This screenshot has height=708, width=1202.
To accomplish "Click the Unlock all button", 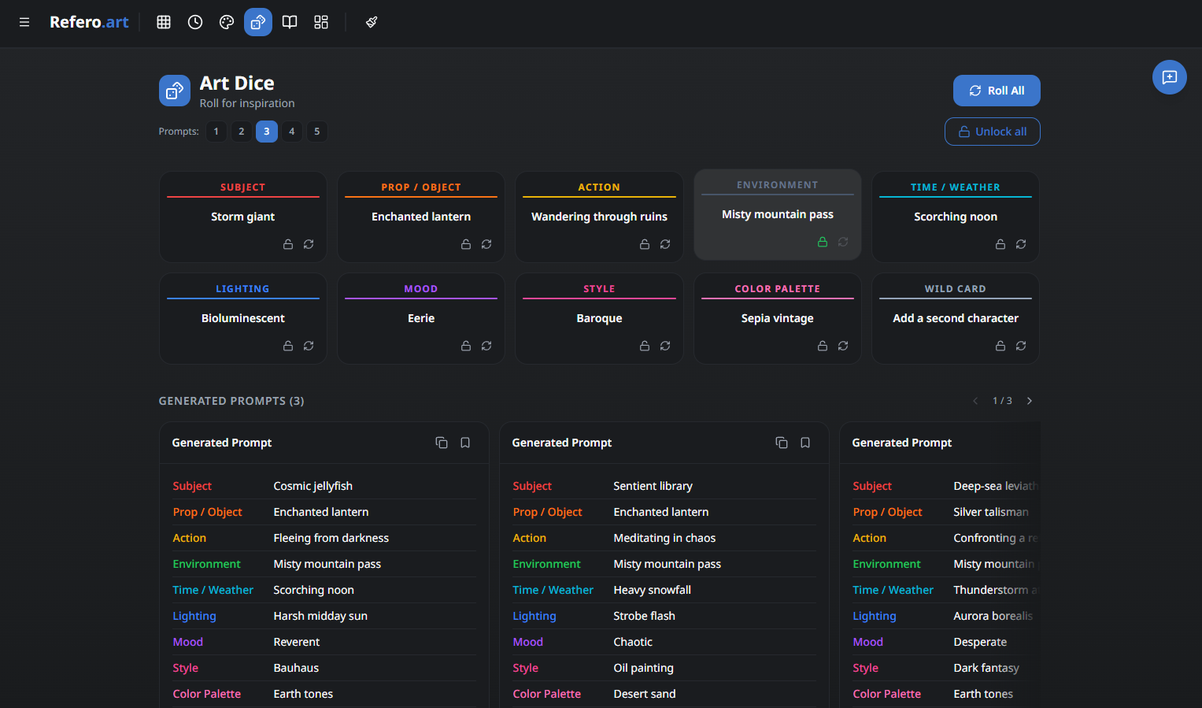I will pyautogui.click(x=992, y=132).
